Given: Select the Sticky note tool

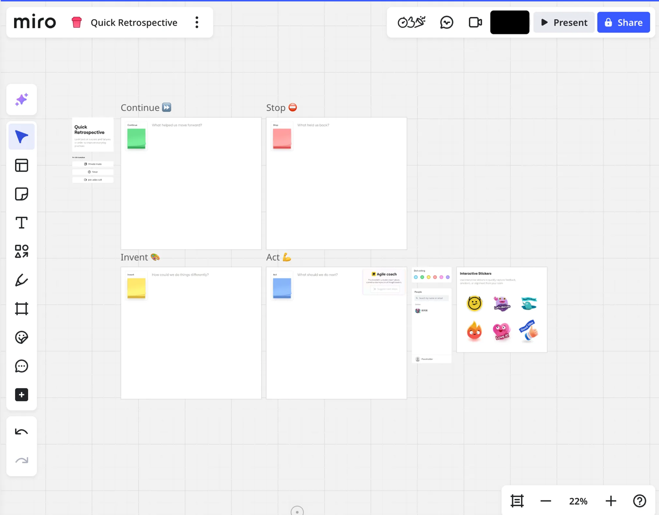Looking at the screenshot, I should point(21,194).
